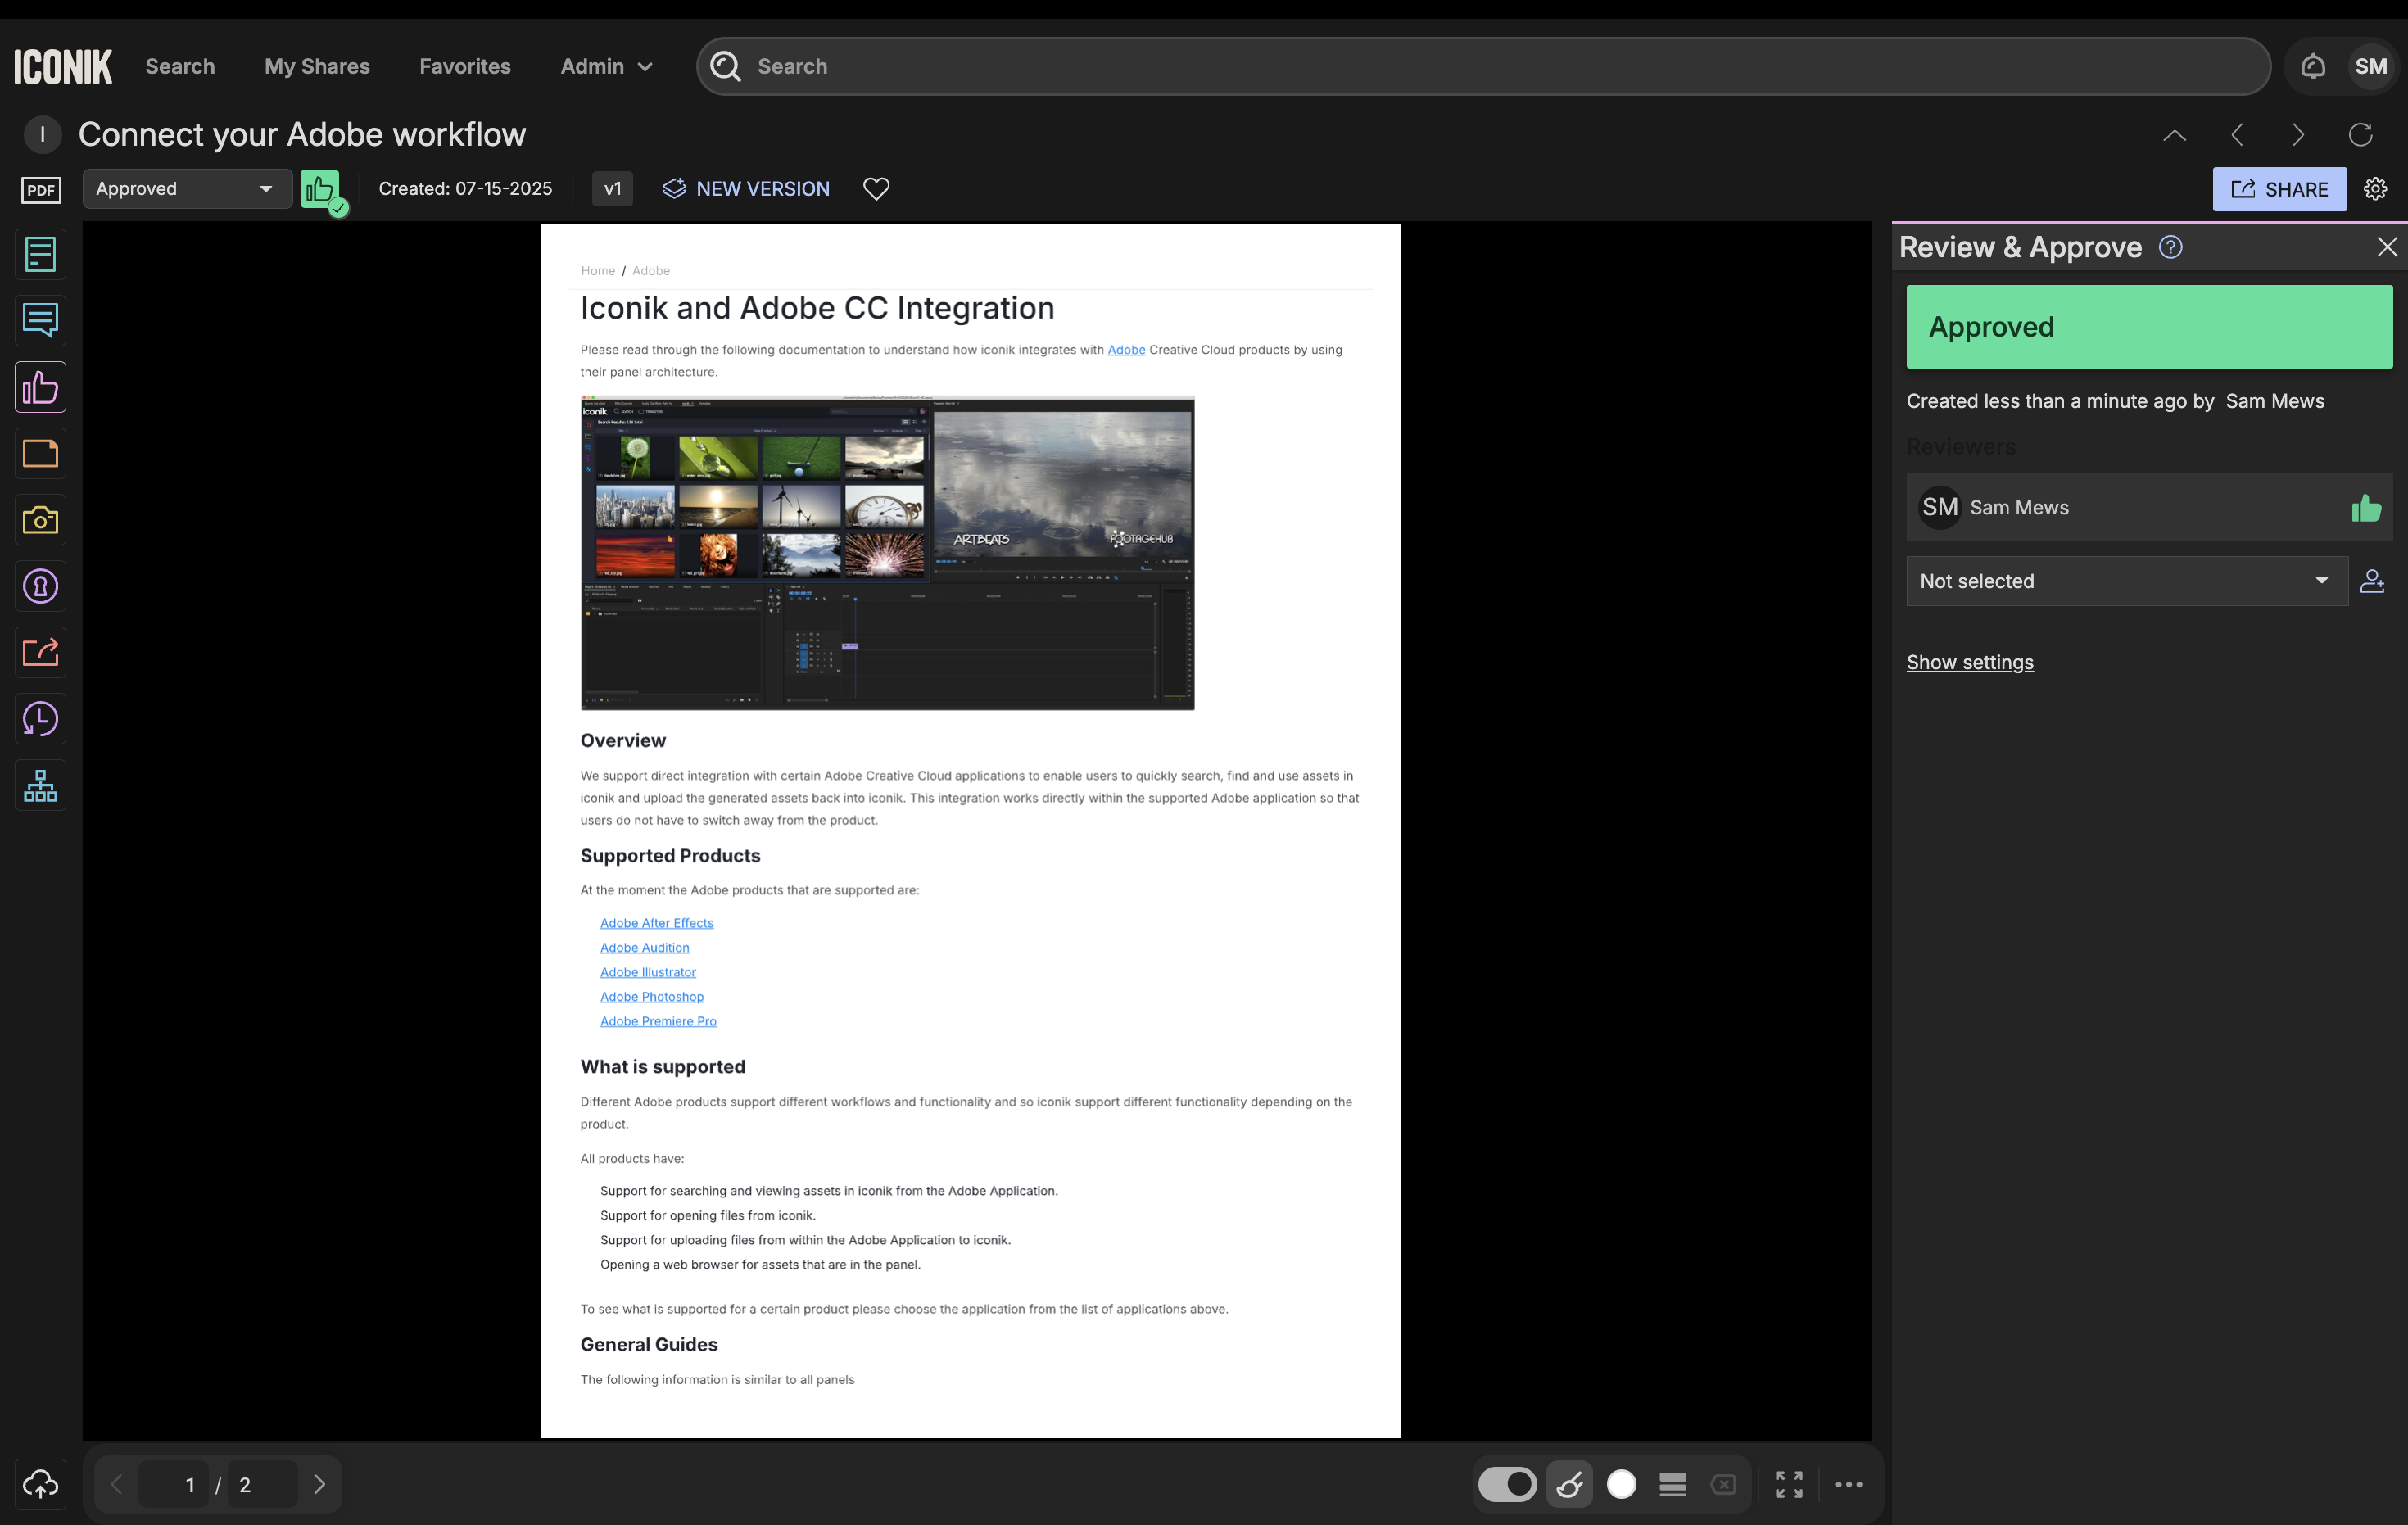Open the notifications bell
The image size is (2408, 1525).
tap(2312, 67)
